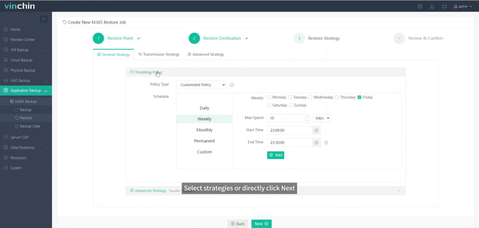Check the Monday checkbox
Screen dimensions: 479x228
269,97
